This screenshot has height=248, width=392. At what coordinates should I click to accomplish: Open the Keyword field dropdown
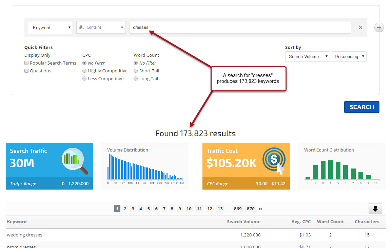click(50, 28)
